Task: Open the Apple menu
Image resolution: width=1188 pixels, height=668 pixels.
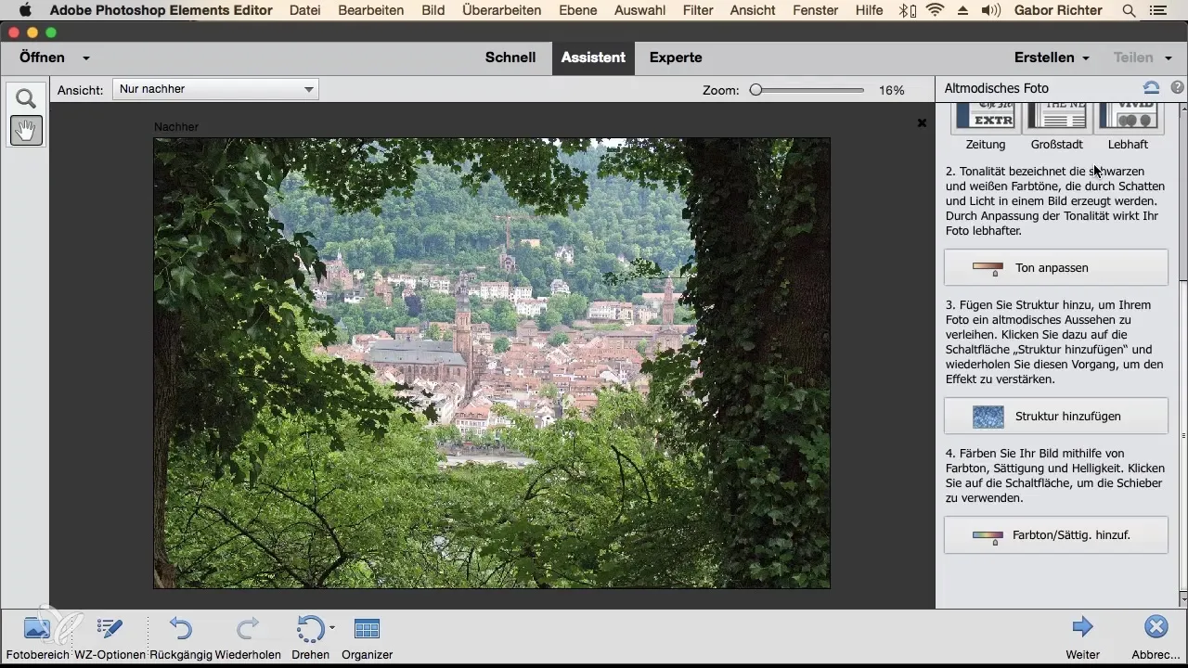Action: point(25,11)
